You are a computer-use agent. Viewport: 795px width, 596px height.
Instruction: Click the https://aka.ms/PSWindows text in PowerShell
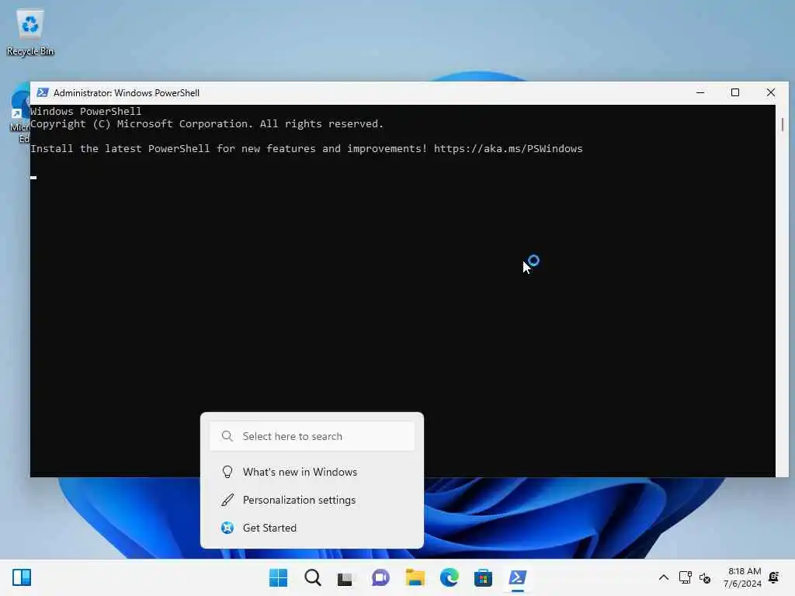[508, 148]
